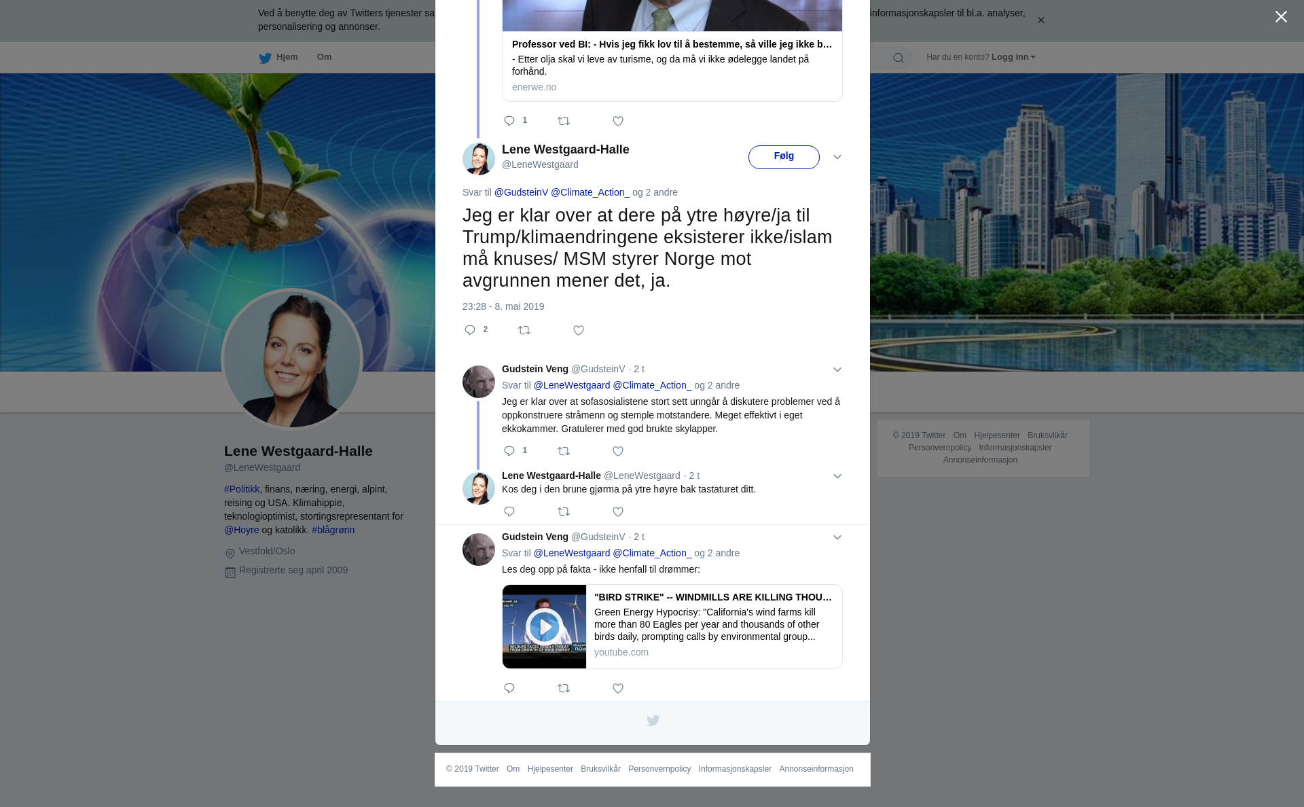Like the 'Kos deg i den brune gjørma' tweet

(618, 512)
